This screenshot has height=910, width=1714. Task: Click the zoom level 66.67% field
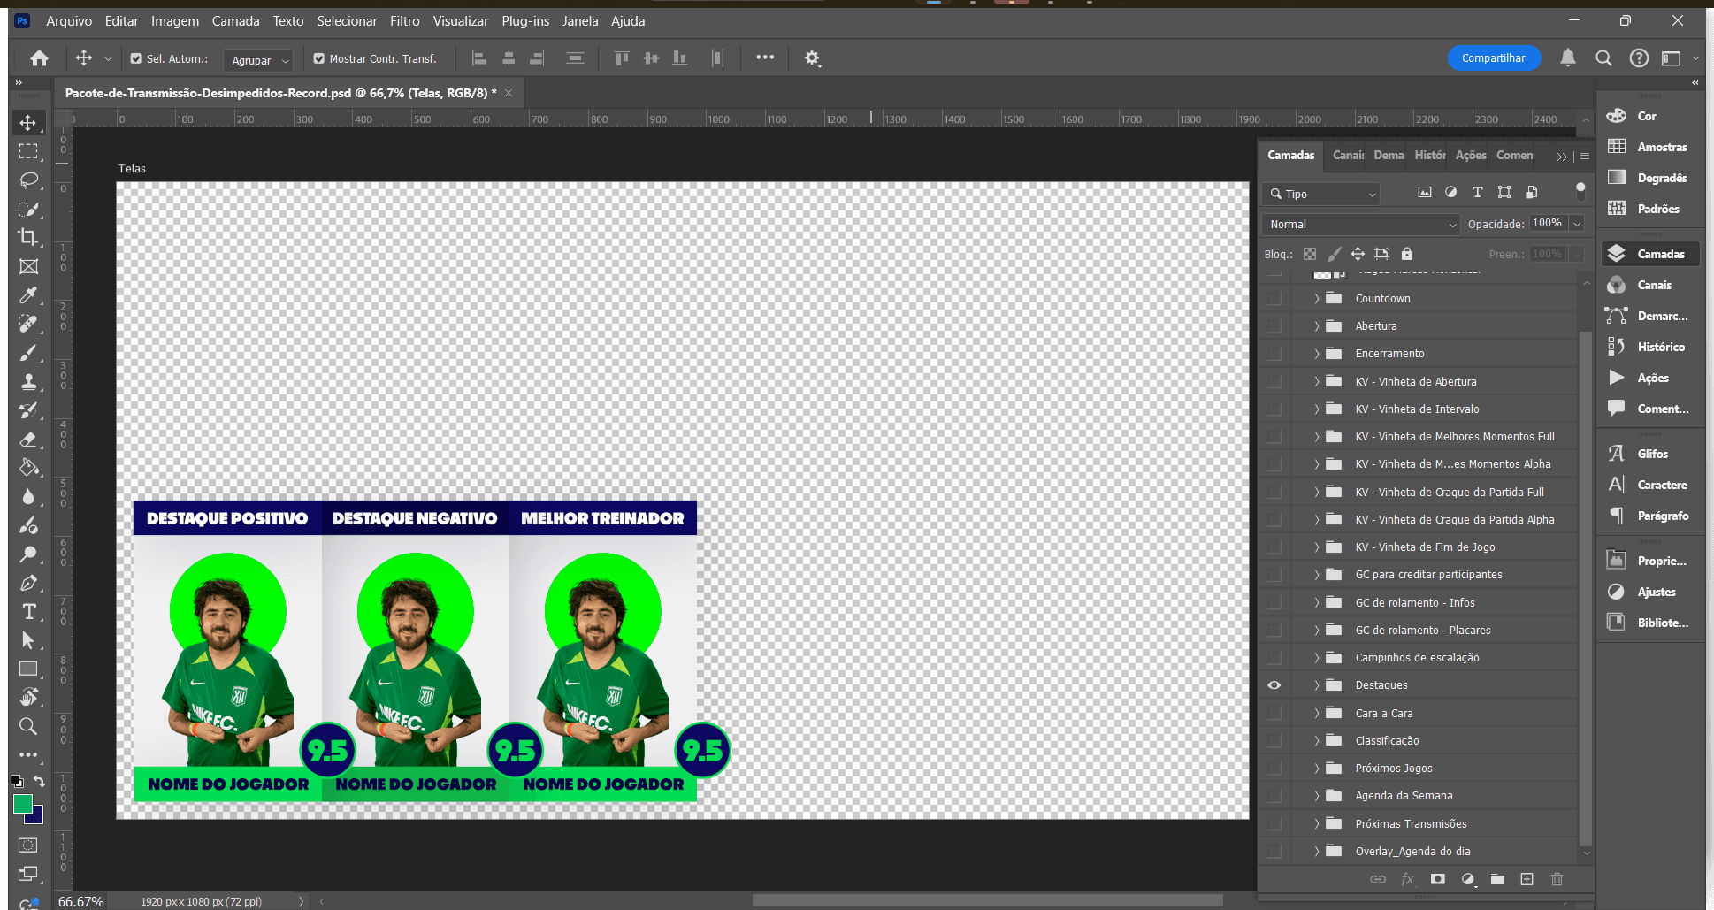[x=81, y=901]
